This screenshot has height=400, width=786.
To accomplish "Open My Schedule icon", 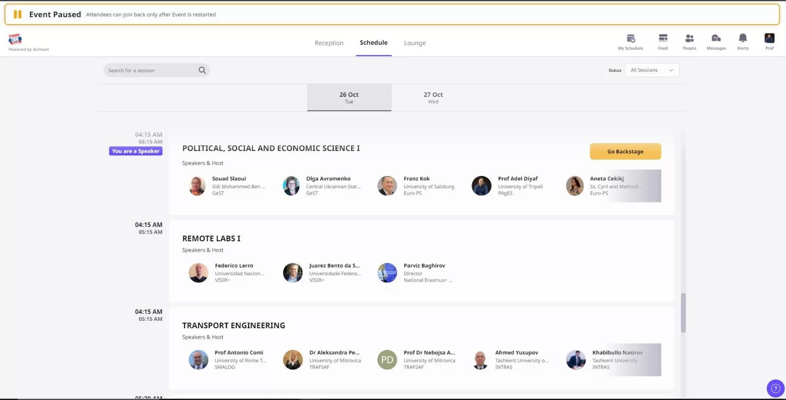I will 631,39.
